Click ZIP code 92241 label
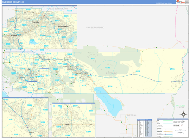This screenshot has height=138, width=190. point(93,59)
